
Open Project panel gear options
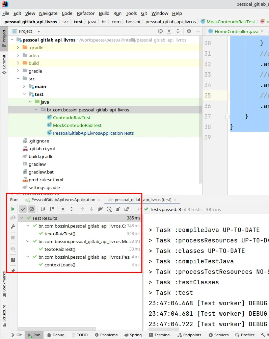(x=189, y=31)
